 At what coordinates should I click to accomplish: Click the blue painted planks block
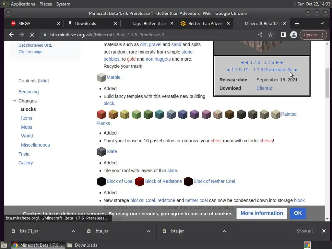[183, 114]
